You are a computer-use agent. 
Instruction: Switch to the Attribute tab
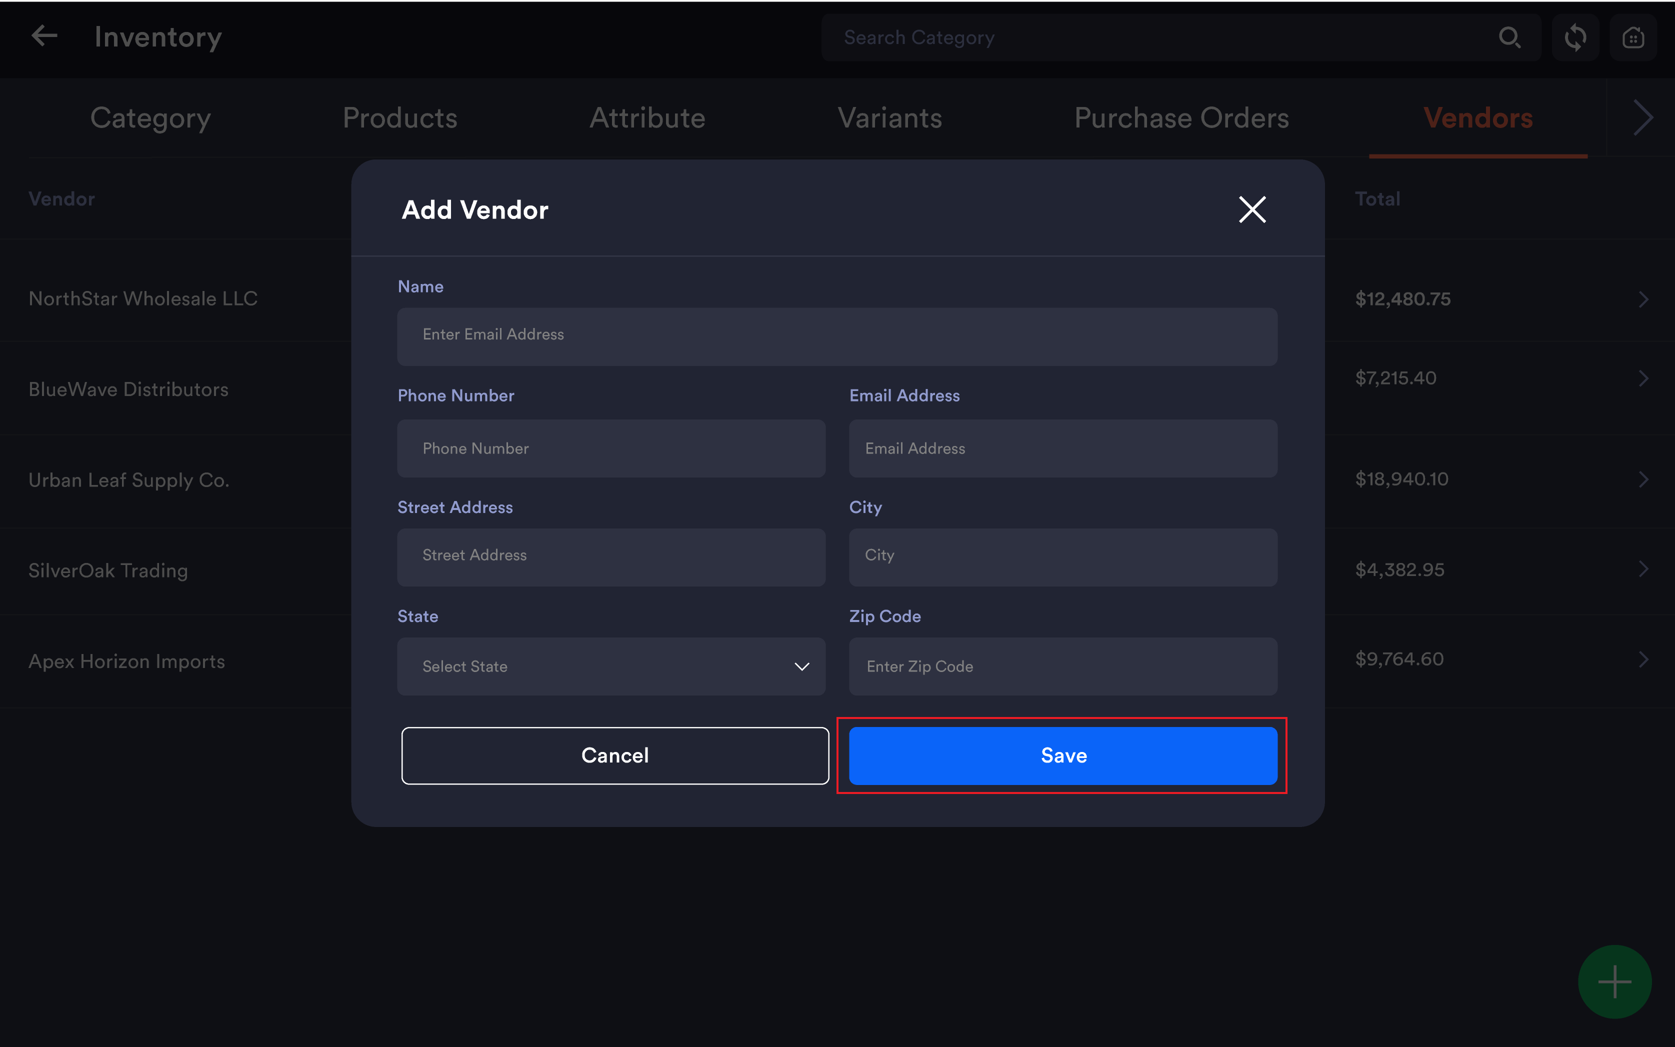[x=647, y=117]
